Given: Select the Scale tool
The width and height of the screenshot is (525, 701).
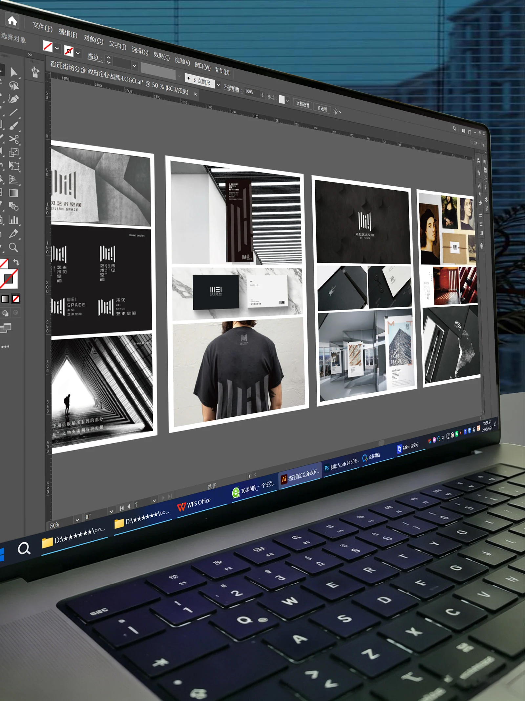Looking at the screenshot, I should click(x=14, y=152).
